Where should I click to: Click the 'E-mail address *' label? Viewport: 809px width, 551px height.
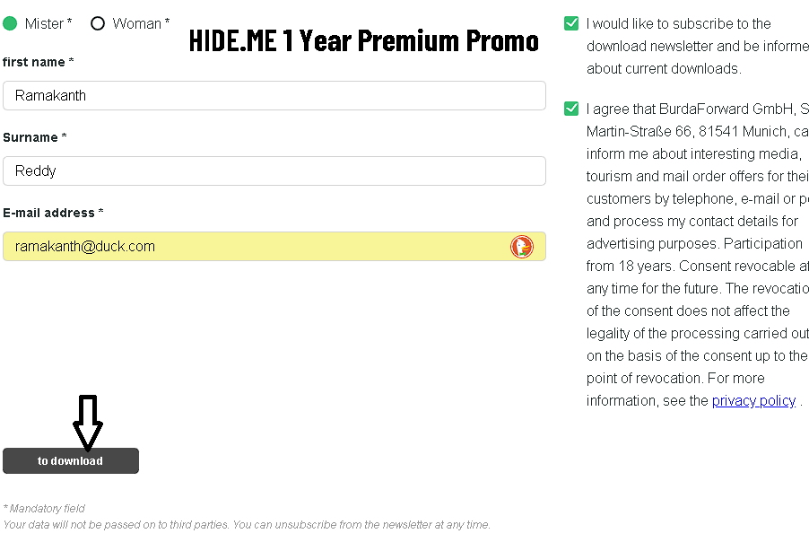point(53,213)
